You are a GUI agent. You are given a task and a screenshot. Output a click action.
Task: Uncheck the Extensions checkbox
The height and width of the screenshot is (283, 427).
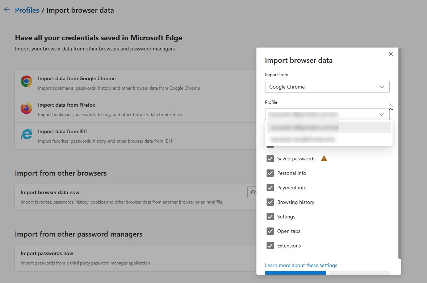(x=270, y=246)
